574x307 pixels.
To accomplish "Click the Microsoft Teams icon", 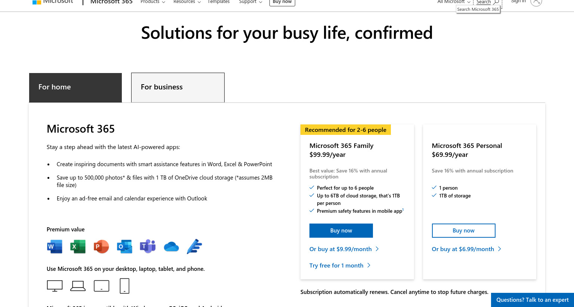I will tap(148, 247).
